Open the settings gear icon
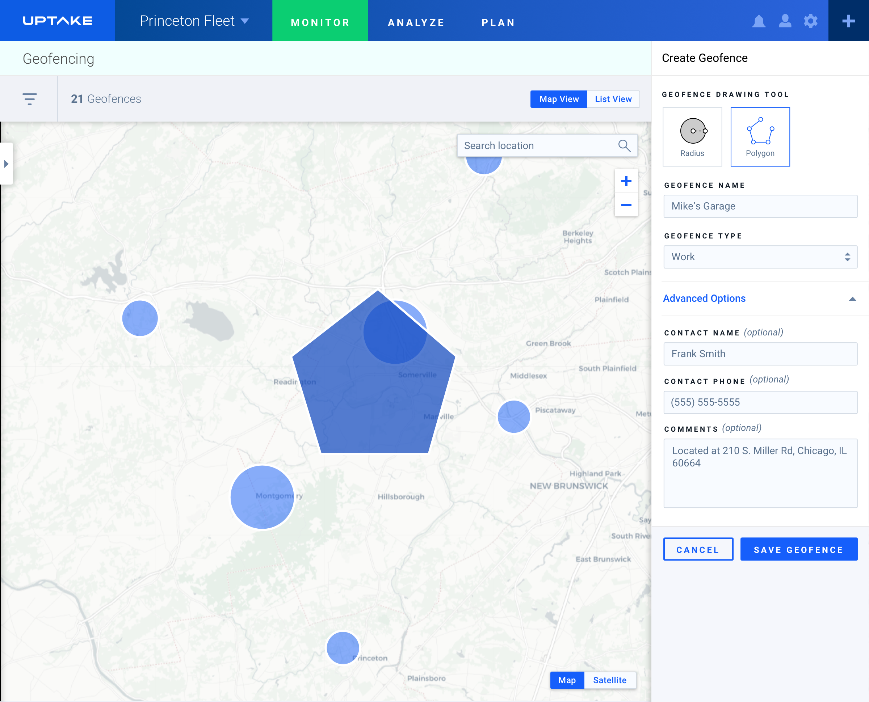The image size is (869, 702). pyautogui.click(x=810, y=21)
